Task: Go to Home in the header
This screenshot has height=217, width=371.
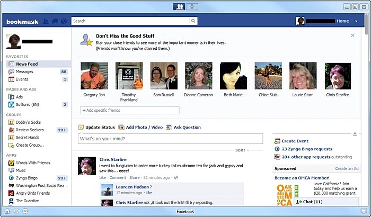Action: tap(342, 21)
